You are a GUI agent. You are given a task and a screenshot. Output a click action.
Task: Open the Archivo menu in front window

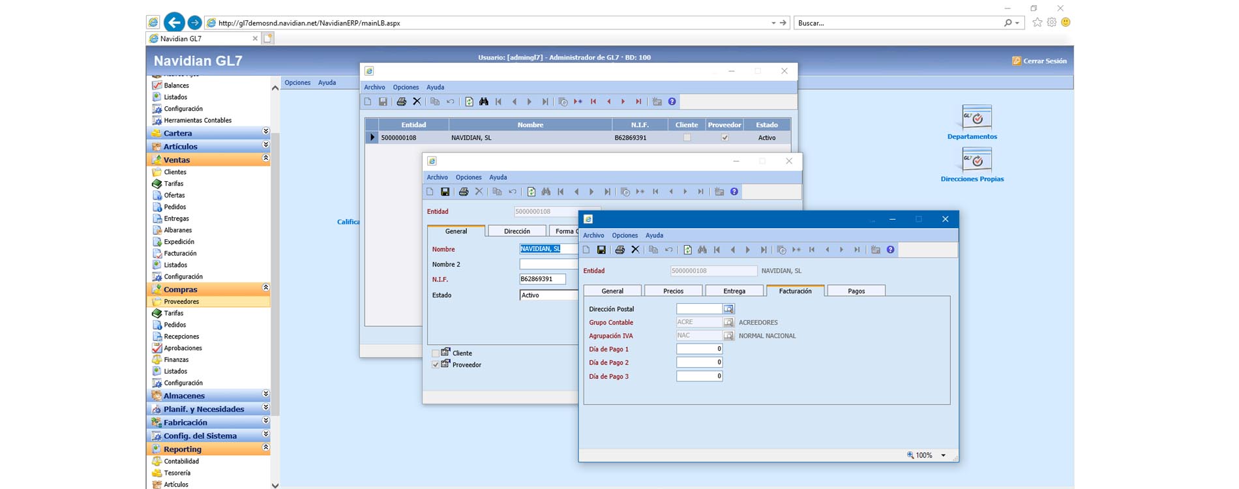593,235
